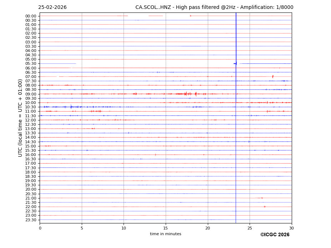
Task: Click the red event near end of 21:00 trace
Action: [262, 198]
